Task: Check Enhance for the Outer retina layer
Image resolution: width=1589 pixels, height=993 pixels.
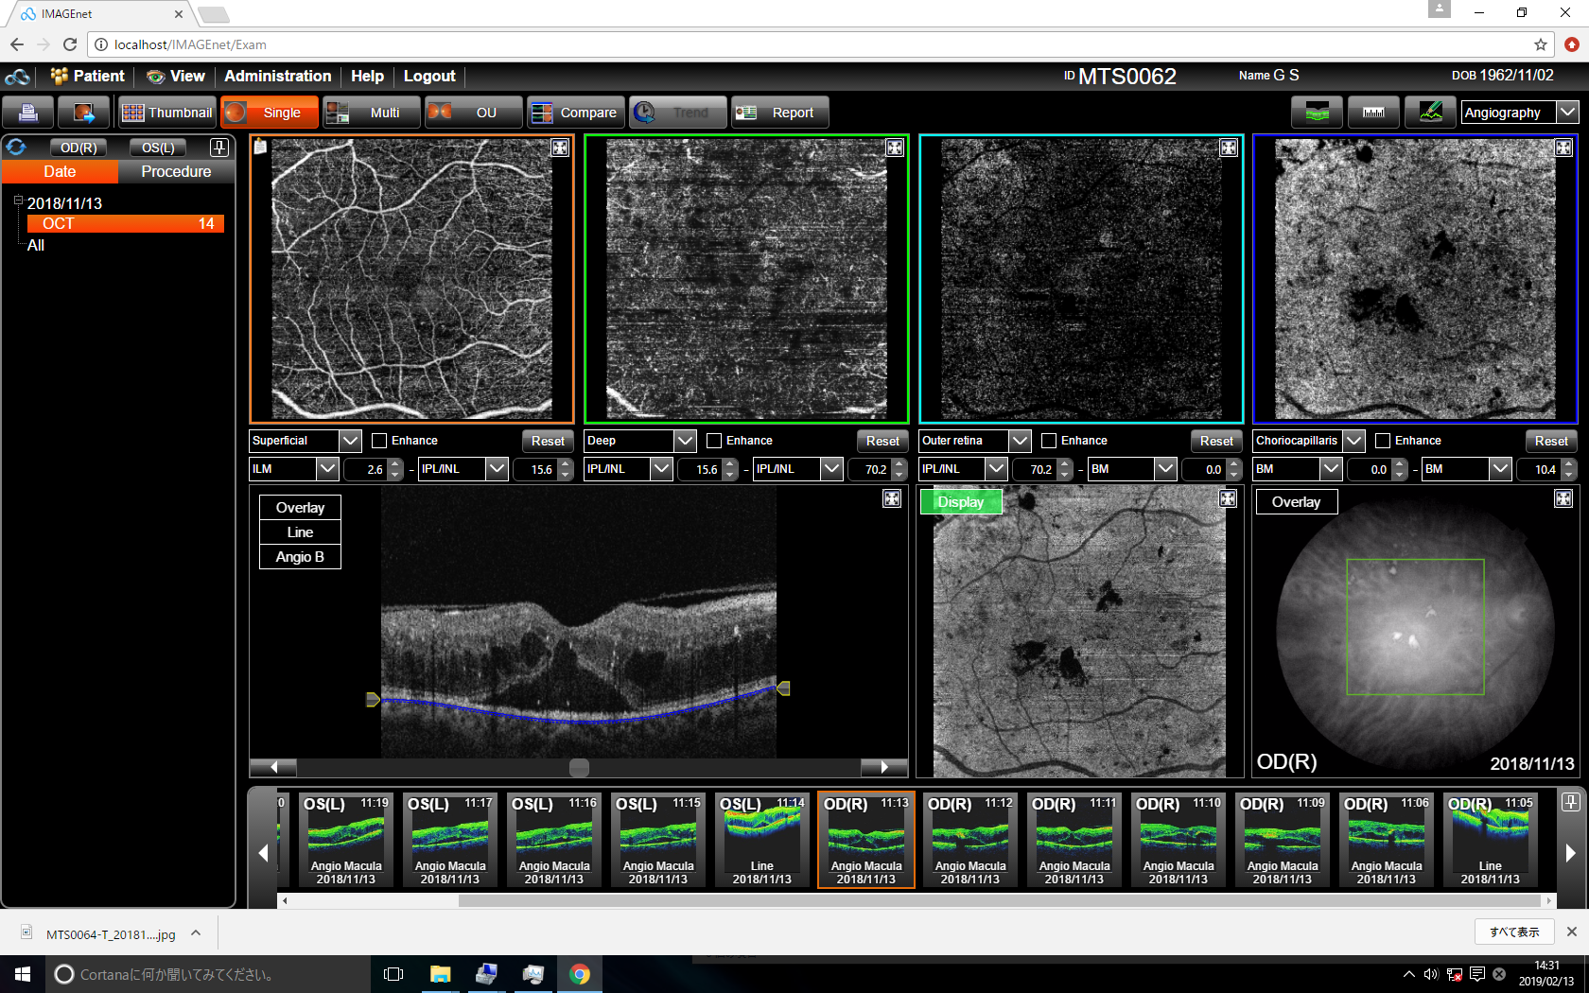Action: [x=1049, y=441]
